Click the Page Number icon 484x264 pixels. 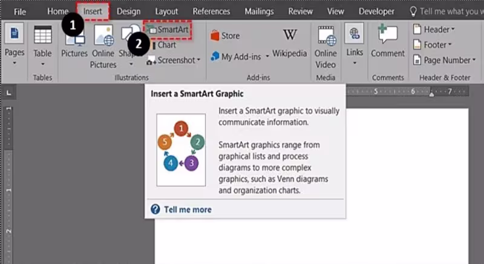point(417,60)
